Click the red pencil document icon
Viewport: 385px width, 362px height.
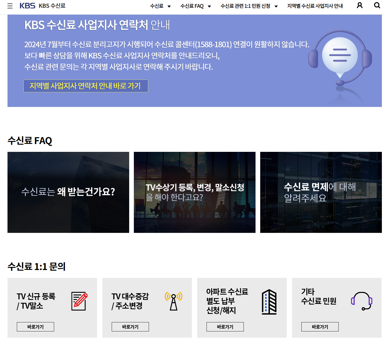pyautogui.click(x=79, y=301)
